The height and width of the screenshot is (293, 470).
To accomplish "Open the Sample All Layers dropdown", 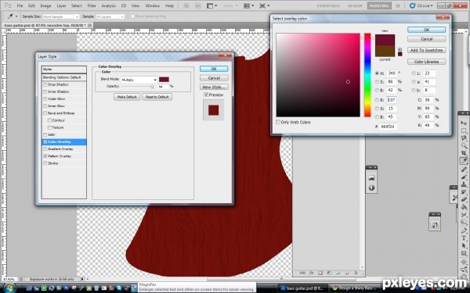I will point(110,16).
